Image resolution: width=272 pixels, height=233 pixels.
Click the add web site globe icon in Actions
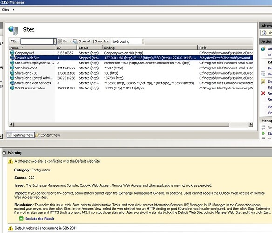[263, 49]
